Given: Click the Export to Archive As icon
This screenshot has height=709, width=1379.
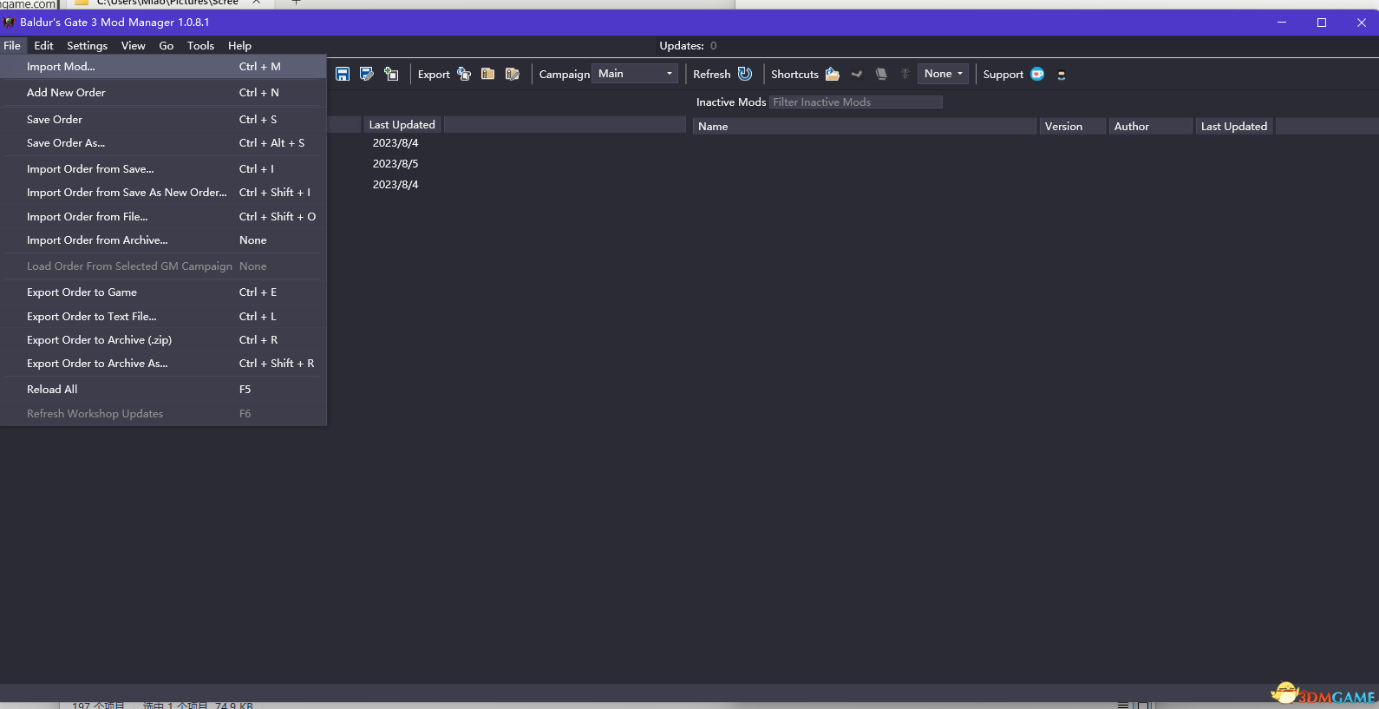Looking at the screenshot, I should (513, 75).
